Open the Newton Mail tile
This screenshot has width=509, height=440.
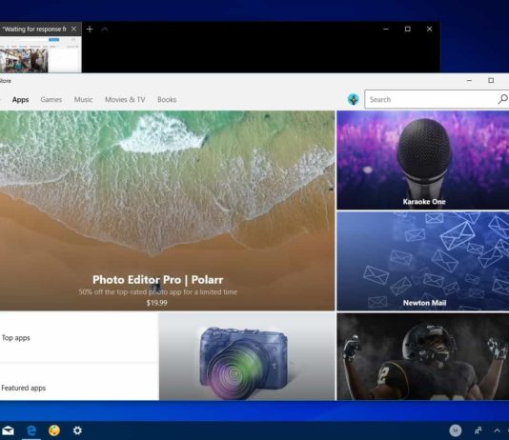[422, 261]
